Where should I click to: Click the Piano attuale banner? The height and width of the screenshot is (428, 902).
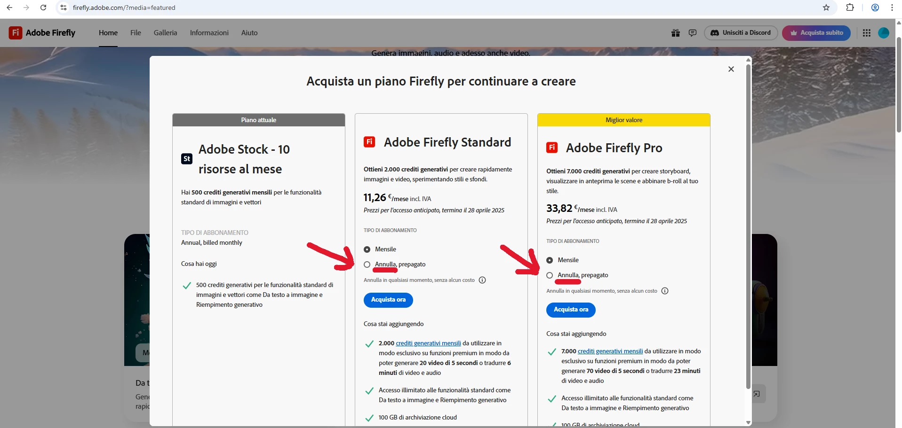tap(259, 120)
